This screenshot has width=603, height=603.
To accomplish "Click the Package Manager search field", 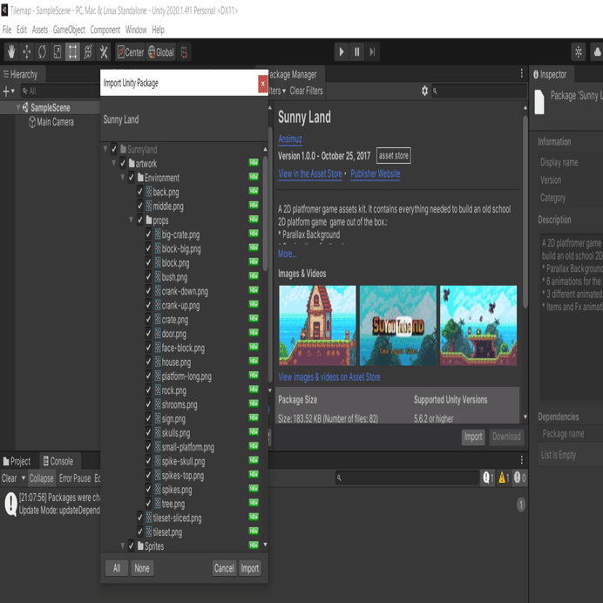I will coord(479,91).
